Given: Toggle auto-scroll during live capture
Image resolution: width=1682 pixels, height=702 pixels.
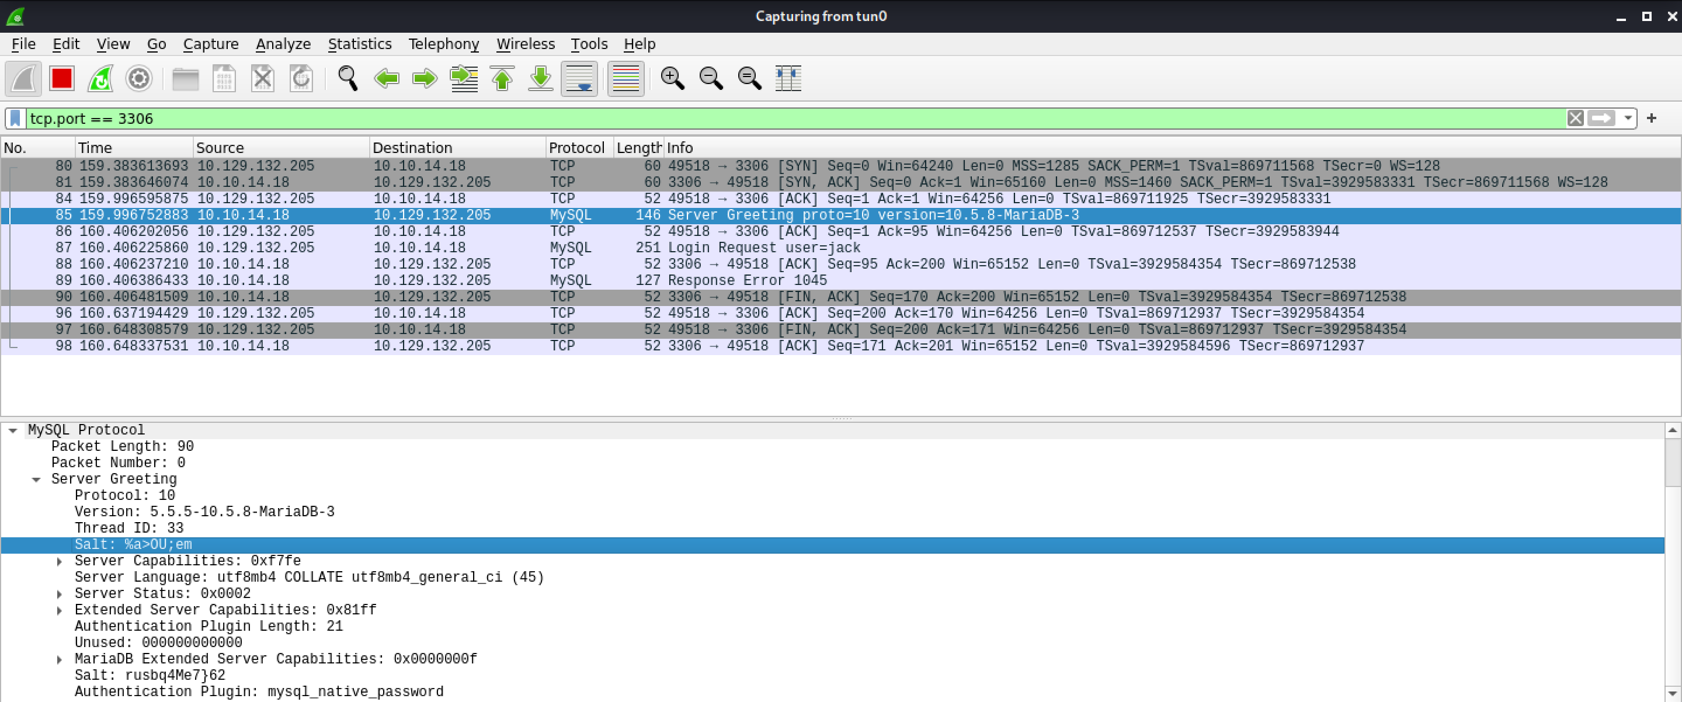Looking at the screenshot, I should (579, 79).
